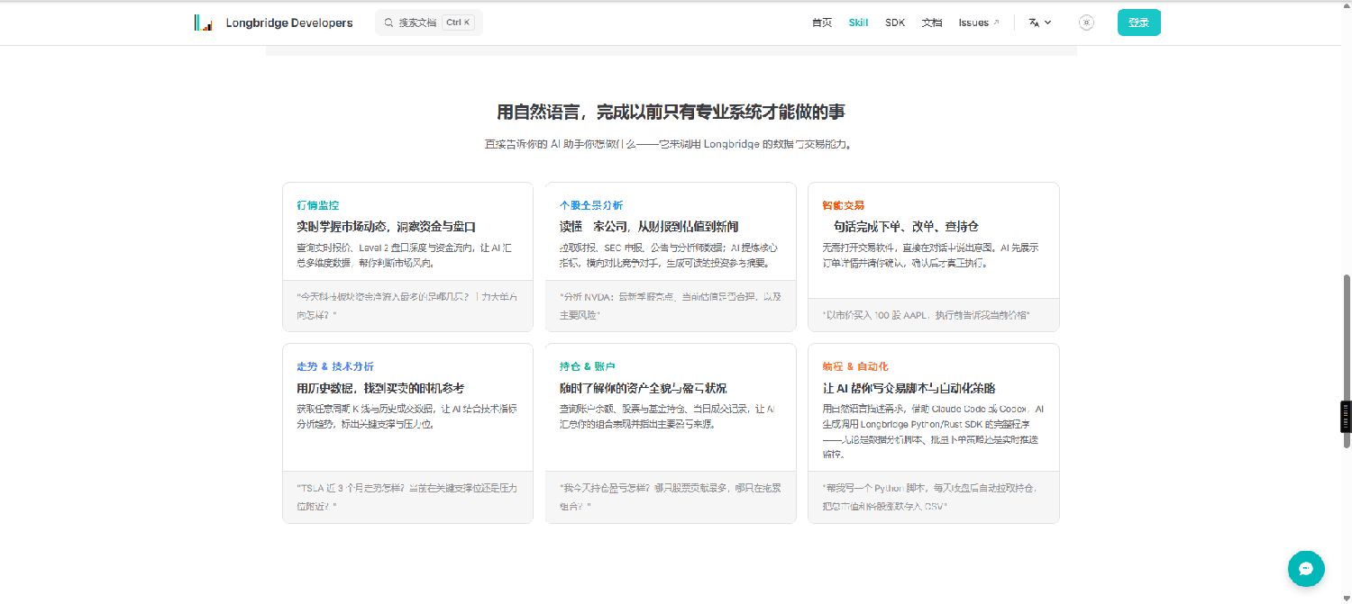Click the Longbridge logo icon
Screen dimensions: 1352x604
pos(203,23)
